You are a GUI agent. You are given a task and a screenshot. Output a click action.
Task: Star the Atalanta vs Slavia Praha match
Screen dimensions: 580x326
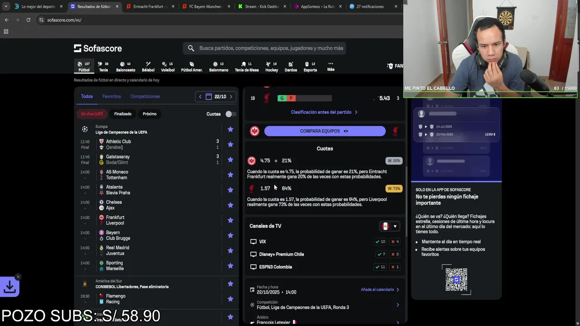(230, 190)
